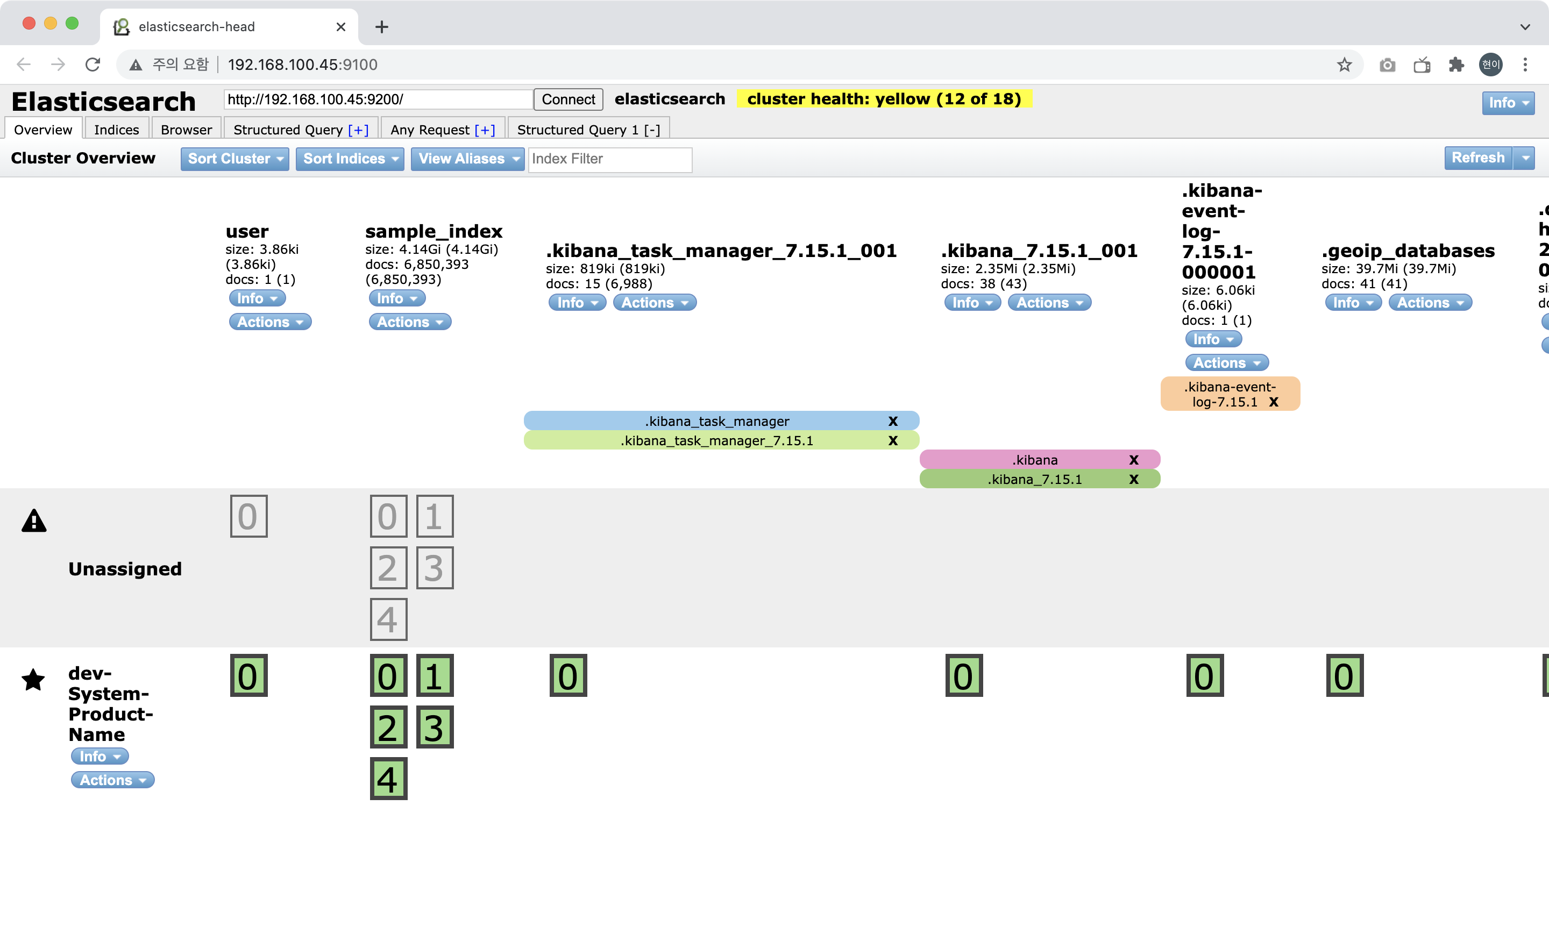Open the Browser tab

[x=186, y=130]
